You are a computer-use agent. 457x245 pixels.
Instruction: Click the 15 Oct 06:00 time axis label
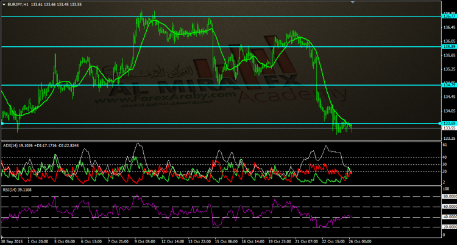[226, 241]
